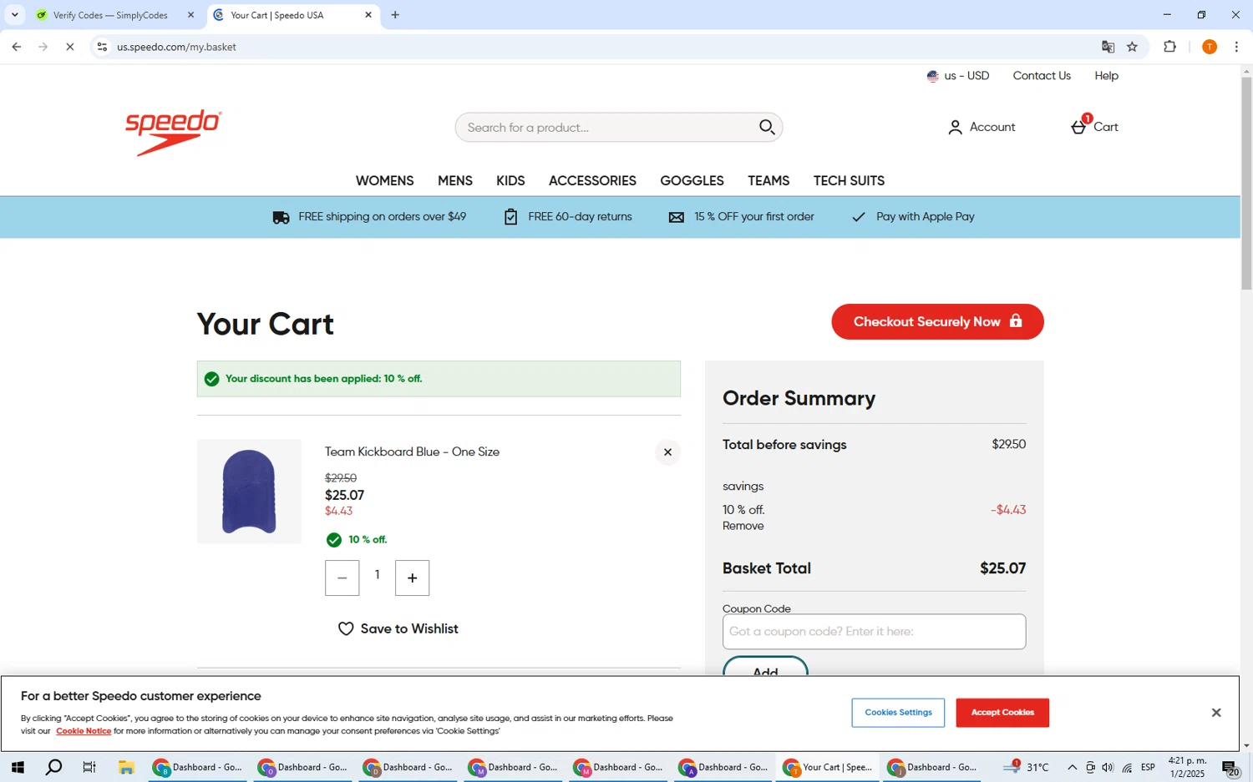The height and width of the screenshot is (782, 1253).
Task: Click Checkout Securely Now button
Action: [x=937, y=321]
